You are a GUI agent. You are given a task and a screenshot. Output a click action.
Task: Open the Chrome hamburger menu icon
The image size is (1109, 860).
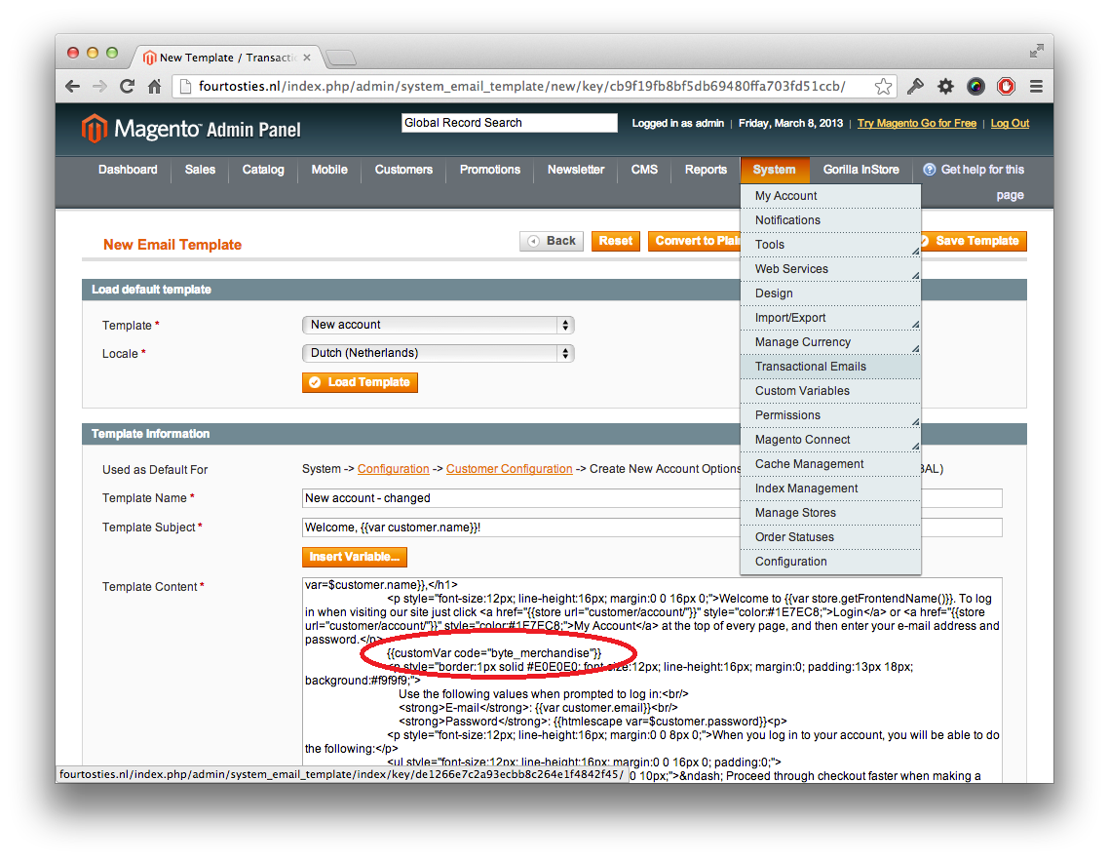coord(1035,87)
